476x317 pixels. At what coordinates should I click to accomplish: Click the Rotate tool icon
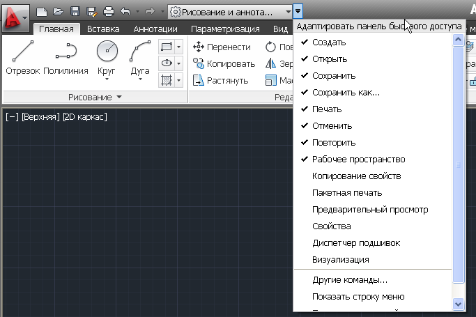(270, 47)
